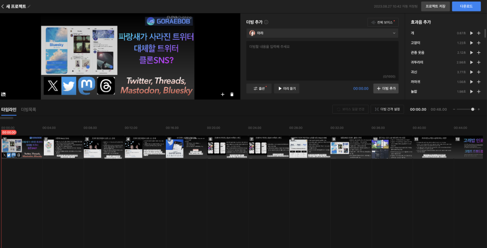Play the 까마귀 sound effect
Image resolution: width=487 pixels, height=248 pixels.
[471, 82]
